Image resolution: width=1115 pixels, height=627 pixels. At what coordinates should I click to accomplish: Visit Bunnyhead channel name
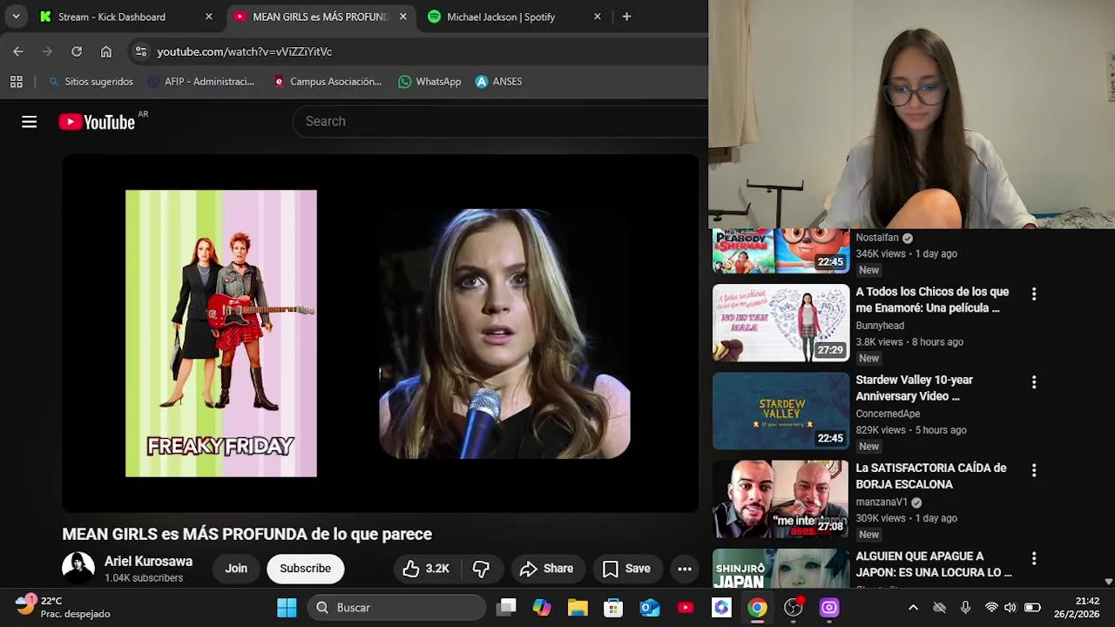click(880, 326)
